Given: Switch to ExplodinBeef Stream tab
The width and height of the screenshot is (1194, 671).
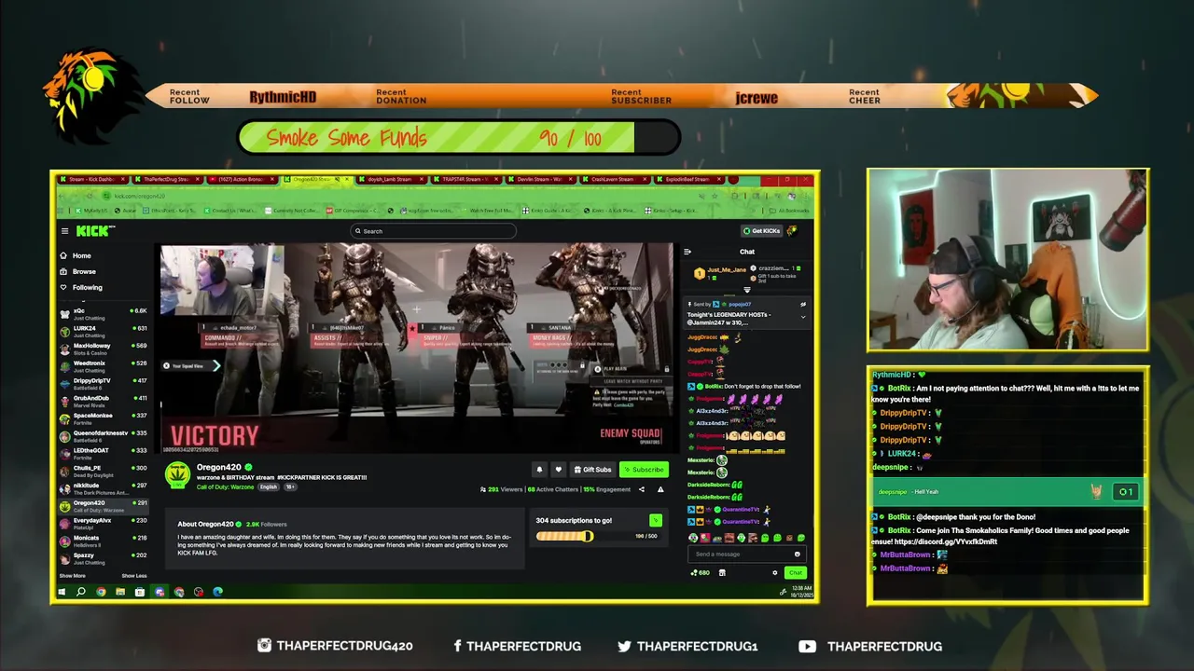Looking at the screenshot, I should [689, 179].
